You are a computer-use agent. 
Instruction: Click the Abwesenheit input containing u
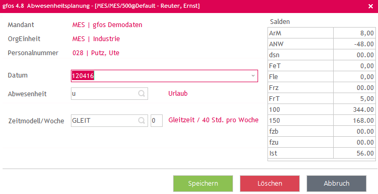point(109,94)
